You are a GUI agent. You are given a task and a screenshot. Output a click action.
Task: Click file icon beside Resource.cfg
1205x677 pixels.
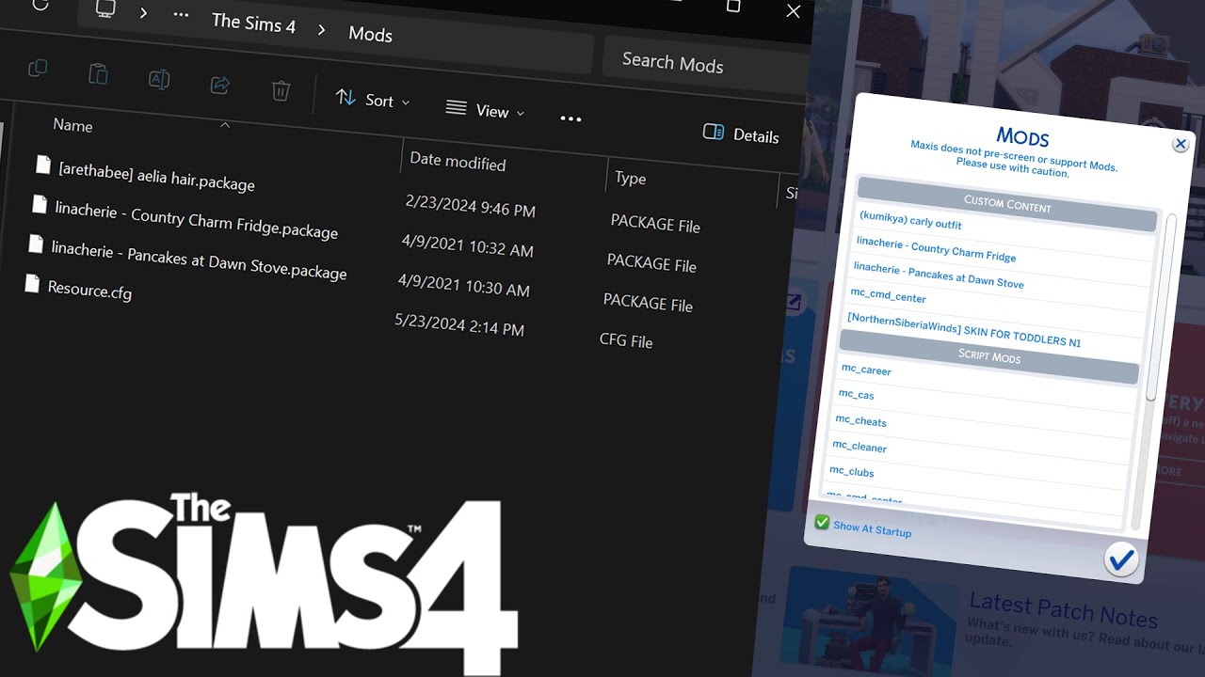pos(32,283)
